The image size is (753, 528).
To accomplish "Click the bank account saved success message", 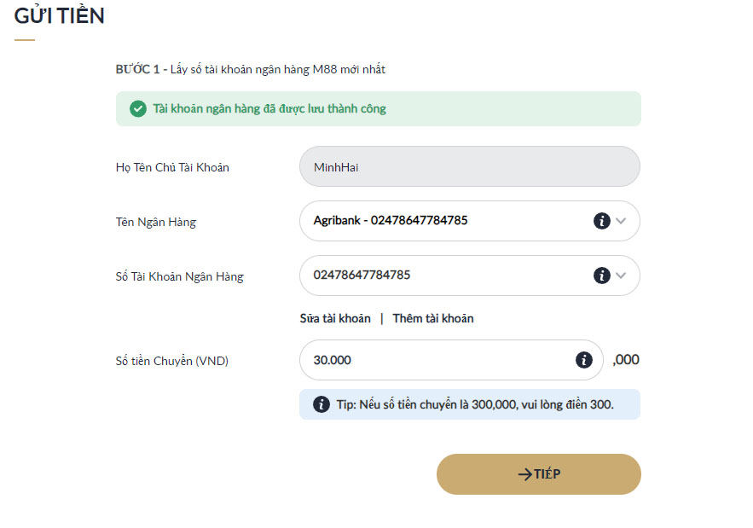I will click(x=269, y=109).
